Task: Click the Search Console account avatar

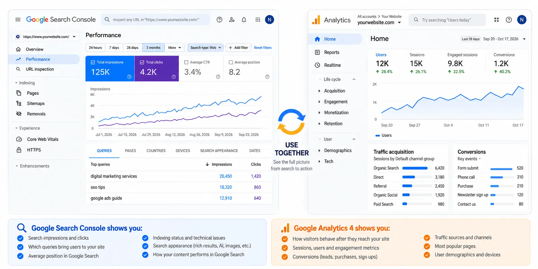Action: pyautogui.click(x=269, y=20)
